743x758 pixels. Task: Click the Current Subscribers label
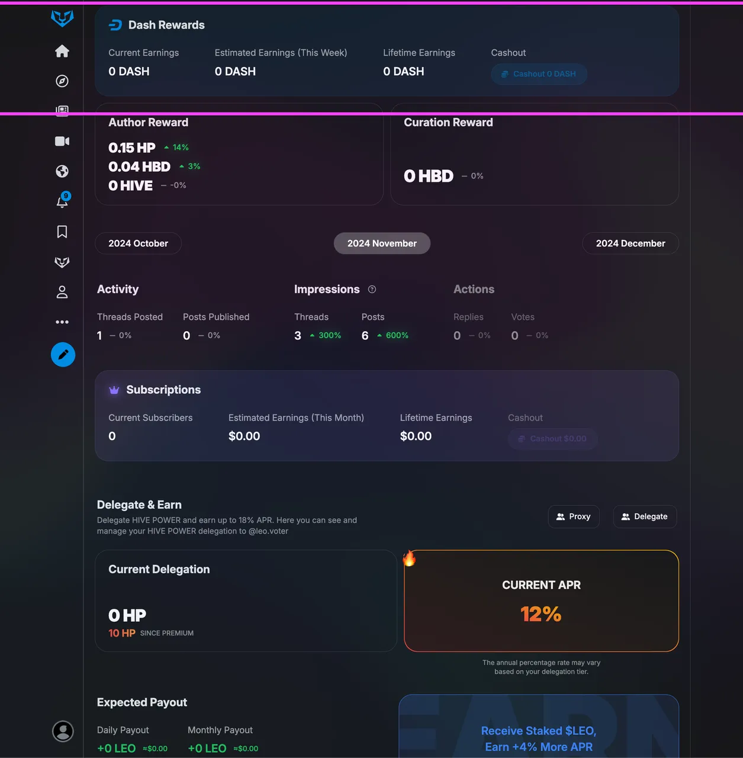point(150,417)
